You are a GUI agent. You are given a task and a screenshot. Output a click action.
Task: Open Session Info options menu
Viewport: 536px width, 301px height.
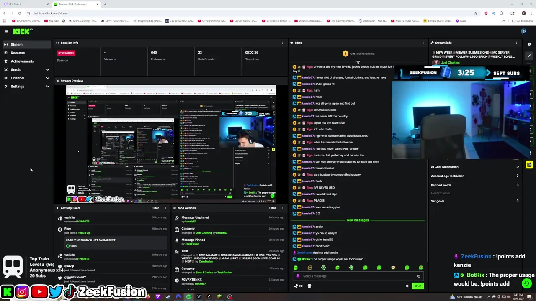282,43
